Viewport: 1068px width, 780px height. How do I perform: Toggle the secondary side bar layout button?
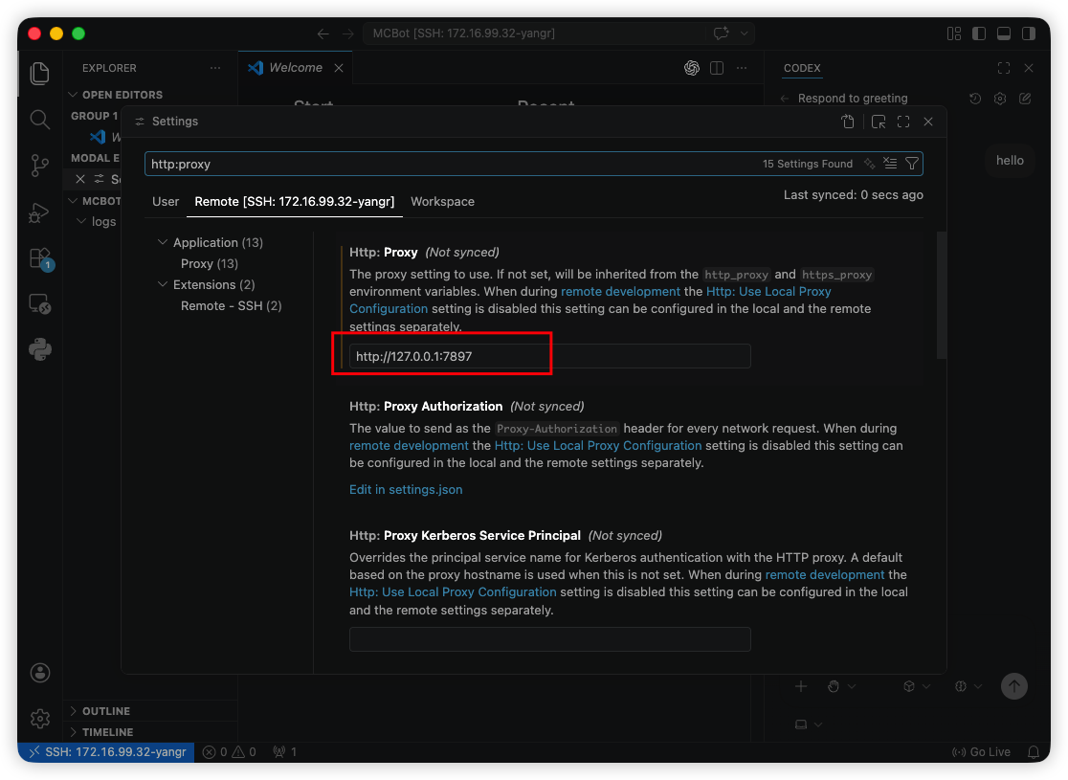tap(1029, 33)
